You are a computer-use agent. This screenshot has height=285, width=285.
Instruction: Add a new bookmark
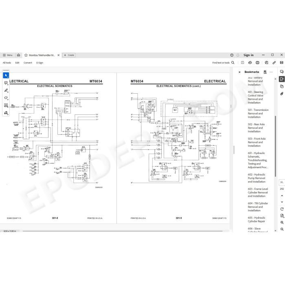click(265, 72)
